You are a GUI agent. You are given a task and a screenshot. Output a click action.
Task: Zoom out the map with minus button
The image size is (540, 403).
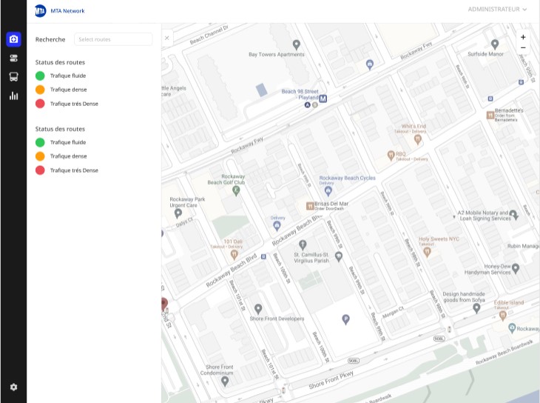[523, 47]
